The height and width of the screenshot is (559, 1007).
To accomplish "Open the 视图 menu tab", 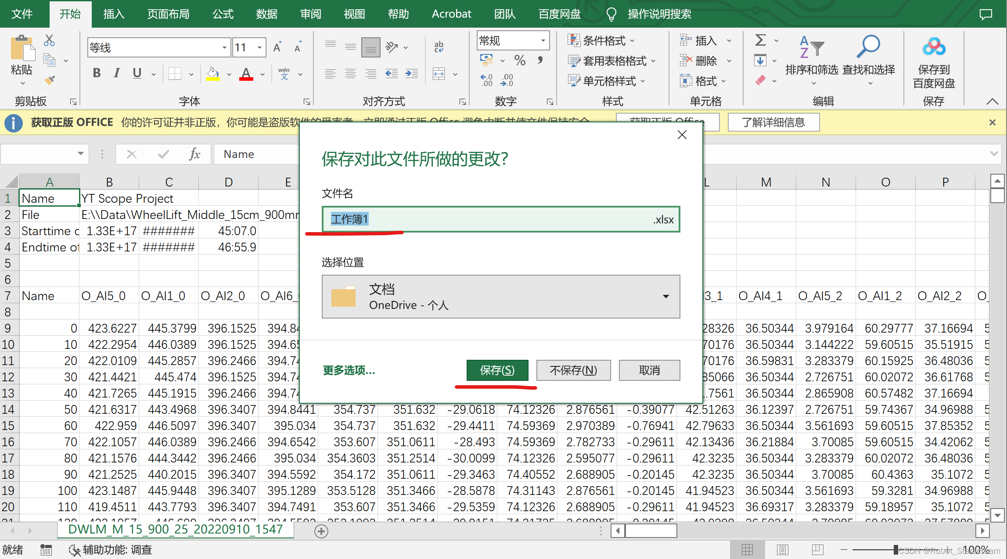I will [x=354, y=14].
